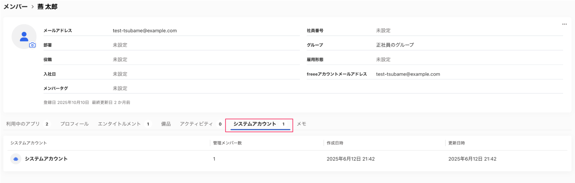Click the グループ field label
Image resolution: width=575 pixels, height=183 pixels.
(x=315, y=45)
